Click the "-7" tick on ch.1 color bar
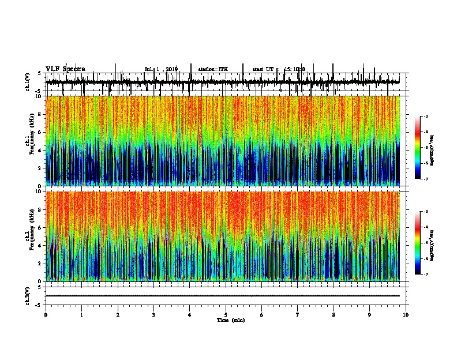 pyautogui.click(x=425, y=179)
